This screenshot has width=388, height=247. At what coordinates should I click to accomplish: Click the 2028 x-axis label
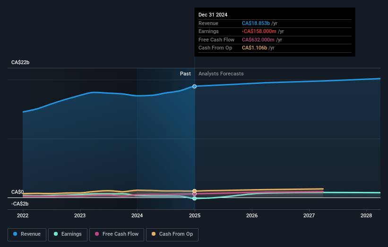[366, 216]
